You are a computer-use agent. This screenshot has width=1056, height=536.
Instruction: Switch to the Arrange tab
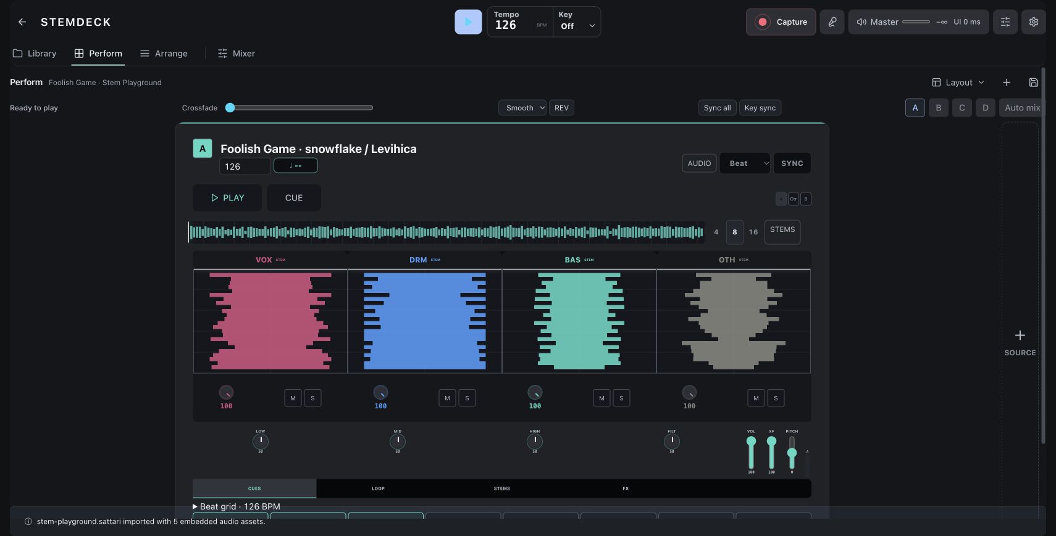tap(164, 54)
